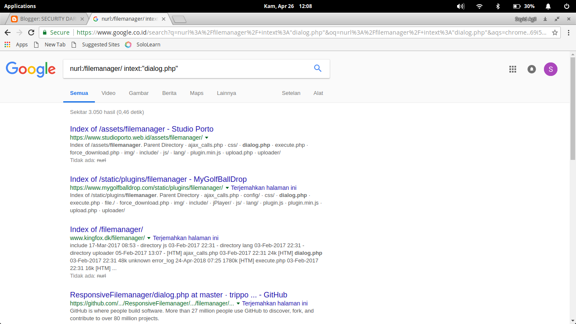Viewport: 576px width, 324px height.
Task: Translate MyGolfBallDrop result via Terjemahkan halaman ini
Action: click(264, 188)
